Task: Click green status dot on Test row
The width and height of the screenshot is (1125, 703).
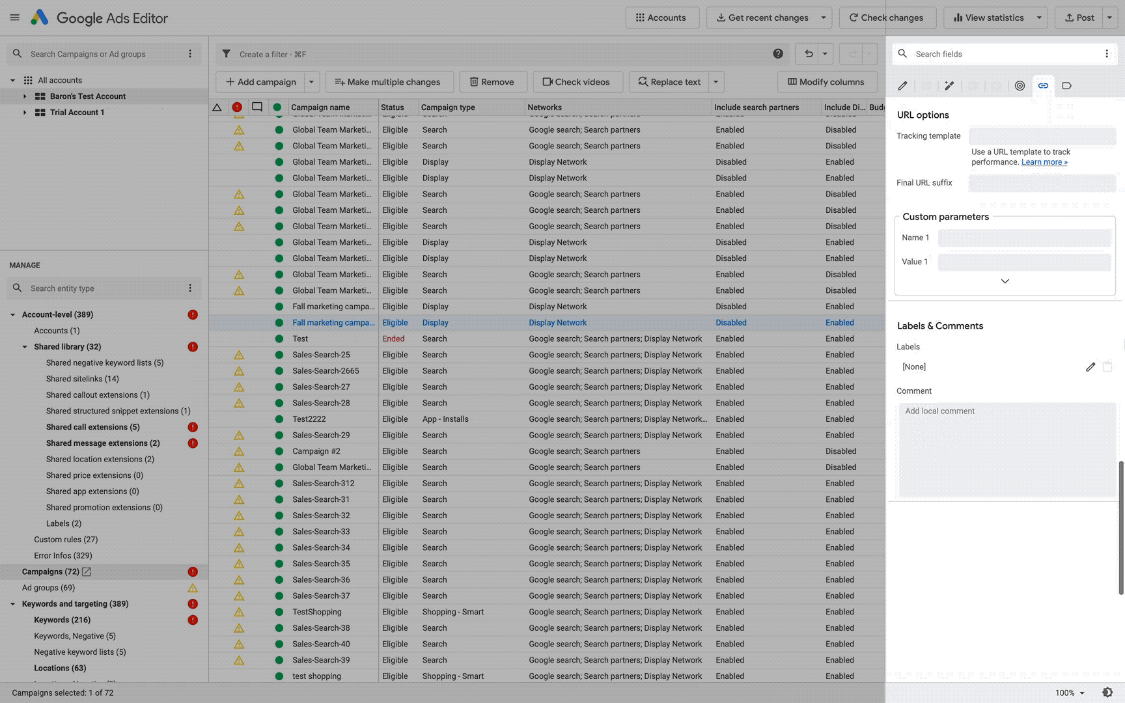Action: [279, 338]
